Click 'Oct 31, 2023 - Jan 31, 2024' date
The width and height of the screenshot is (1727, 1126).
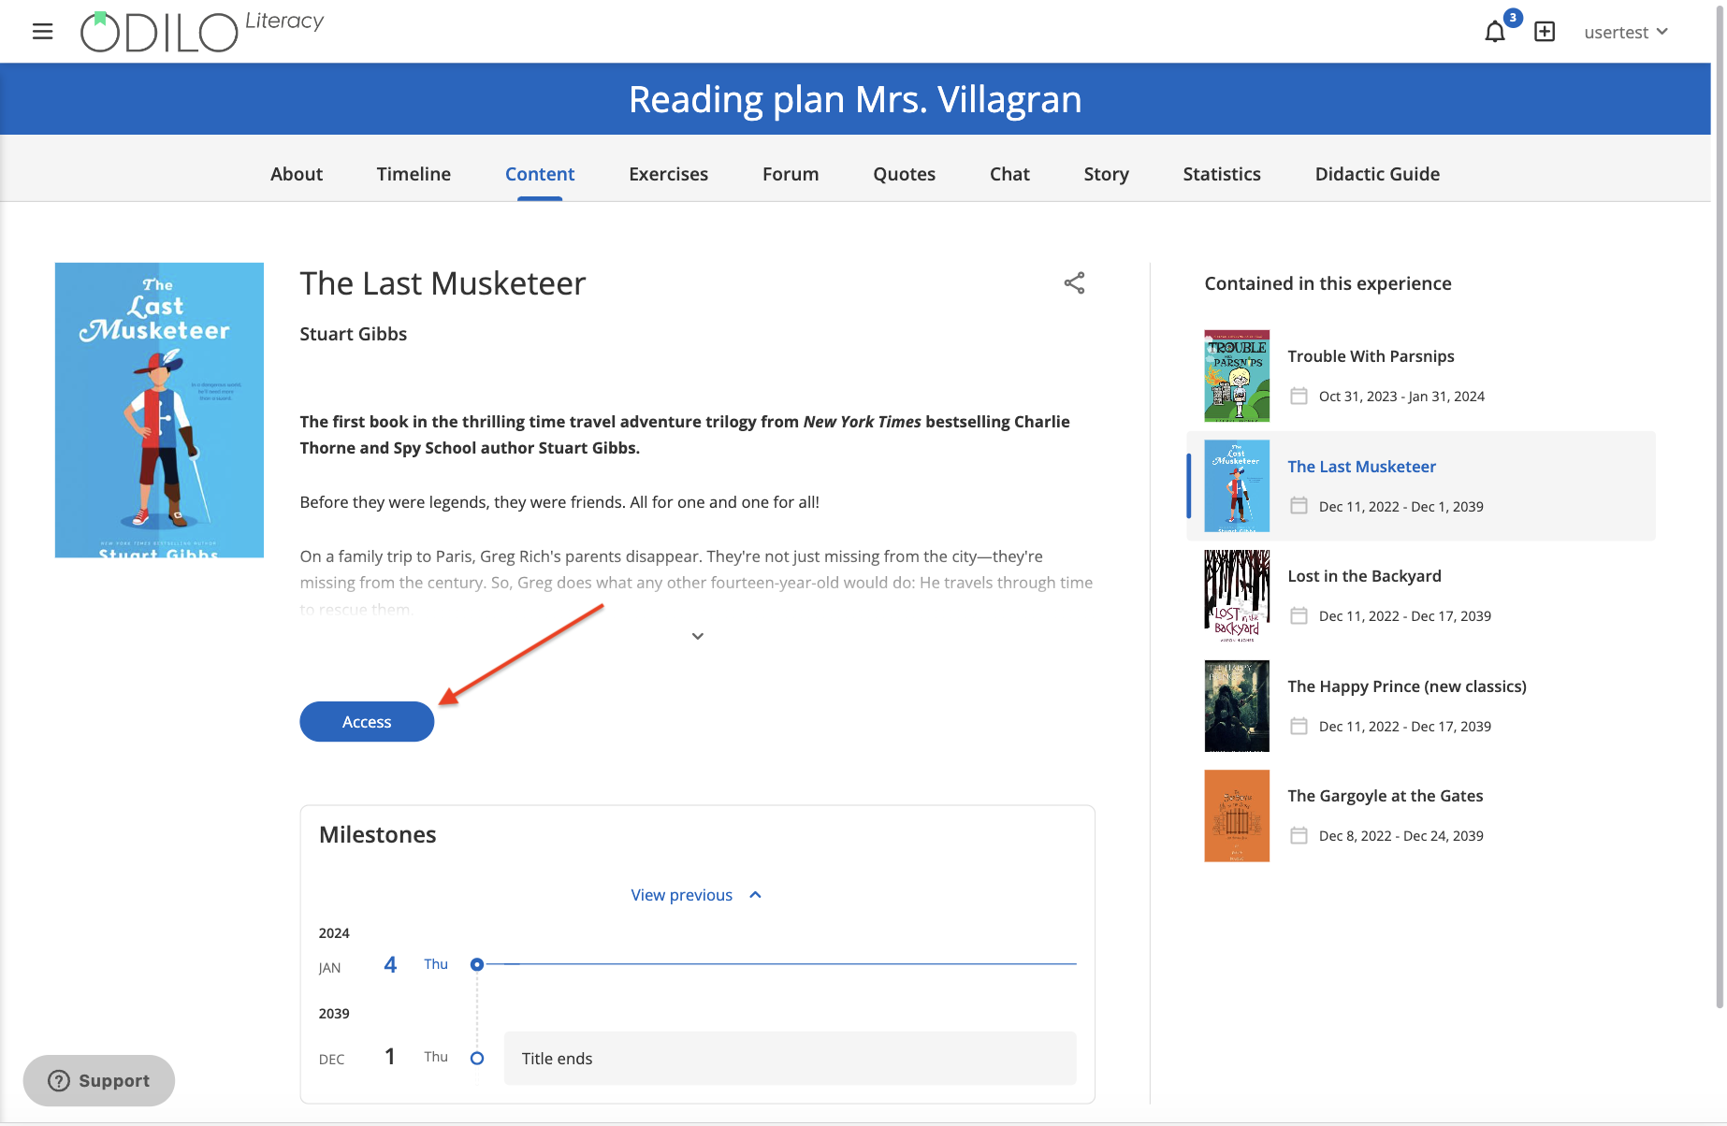click(x=1401, y=397)
